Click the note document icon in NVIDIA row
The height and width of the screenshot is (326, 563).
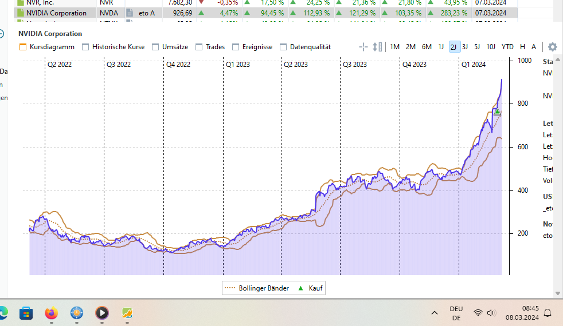(x=130, y=13)
